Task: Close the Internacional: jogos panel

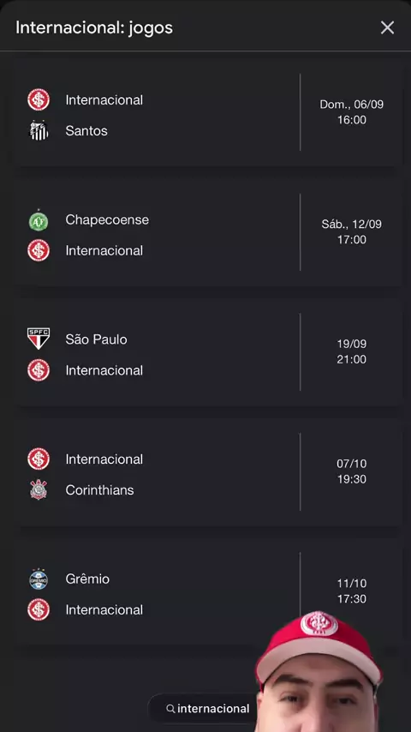Action: coord(387,27)
